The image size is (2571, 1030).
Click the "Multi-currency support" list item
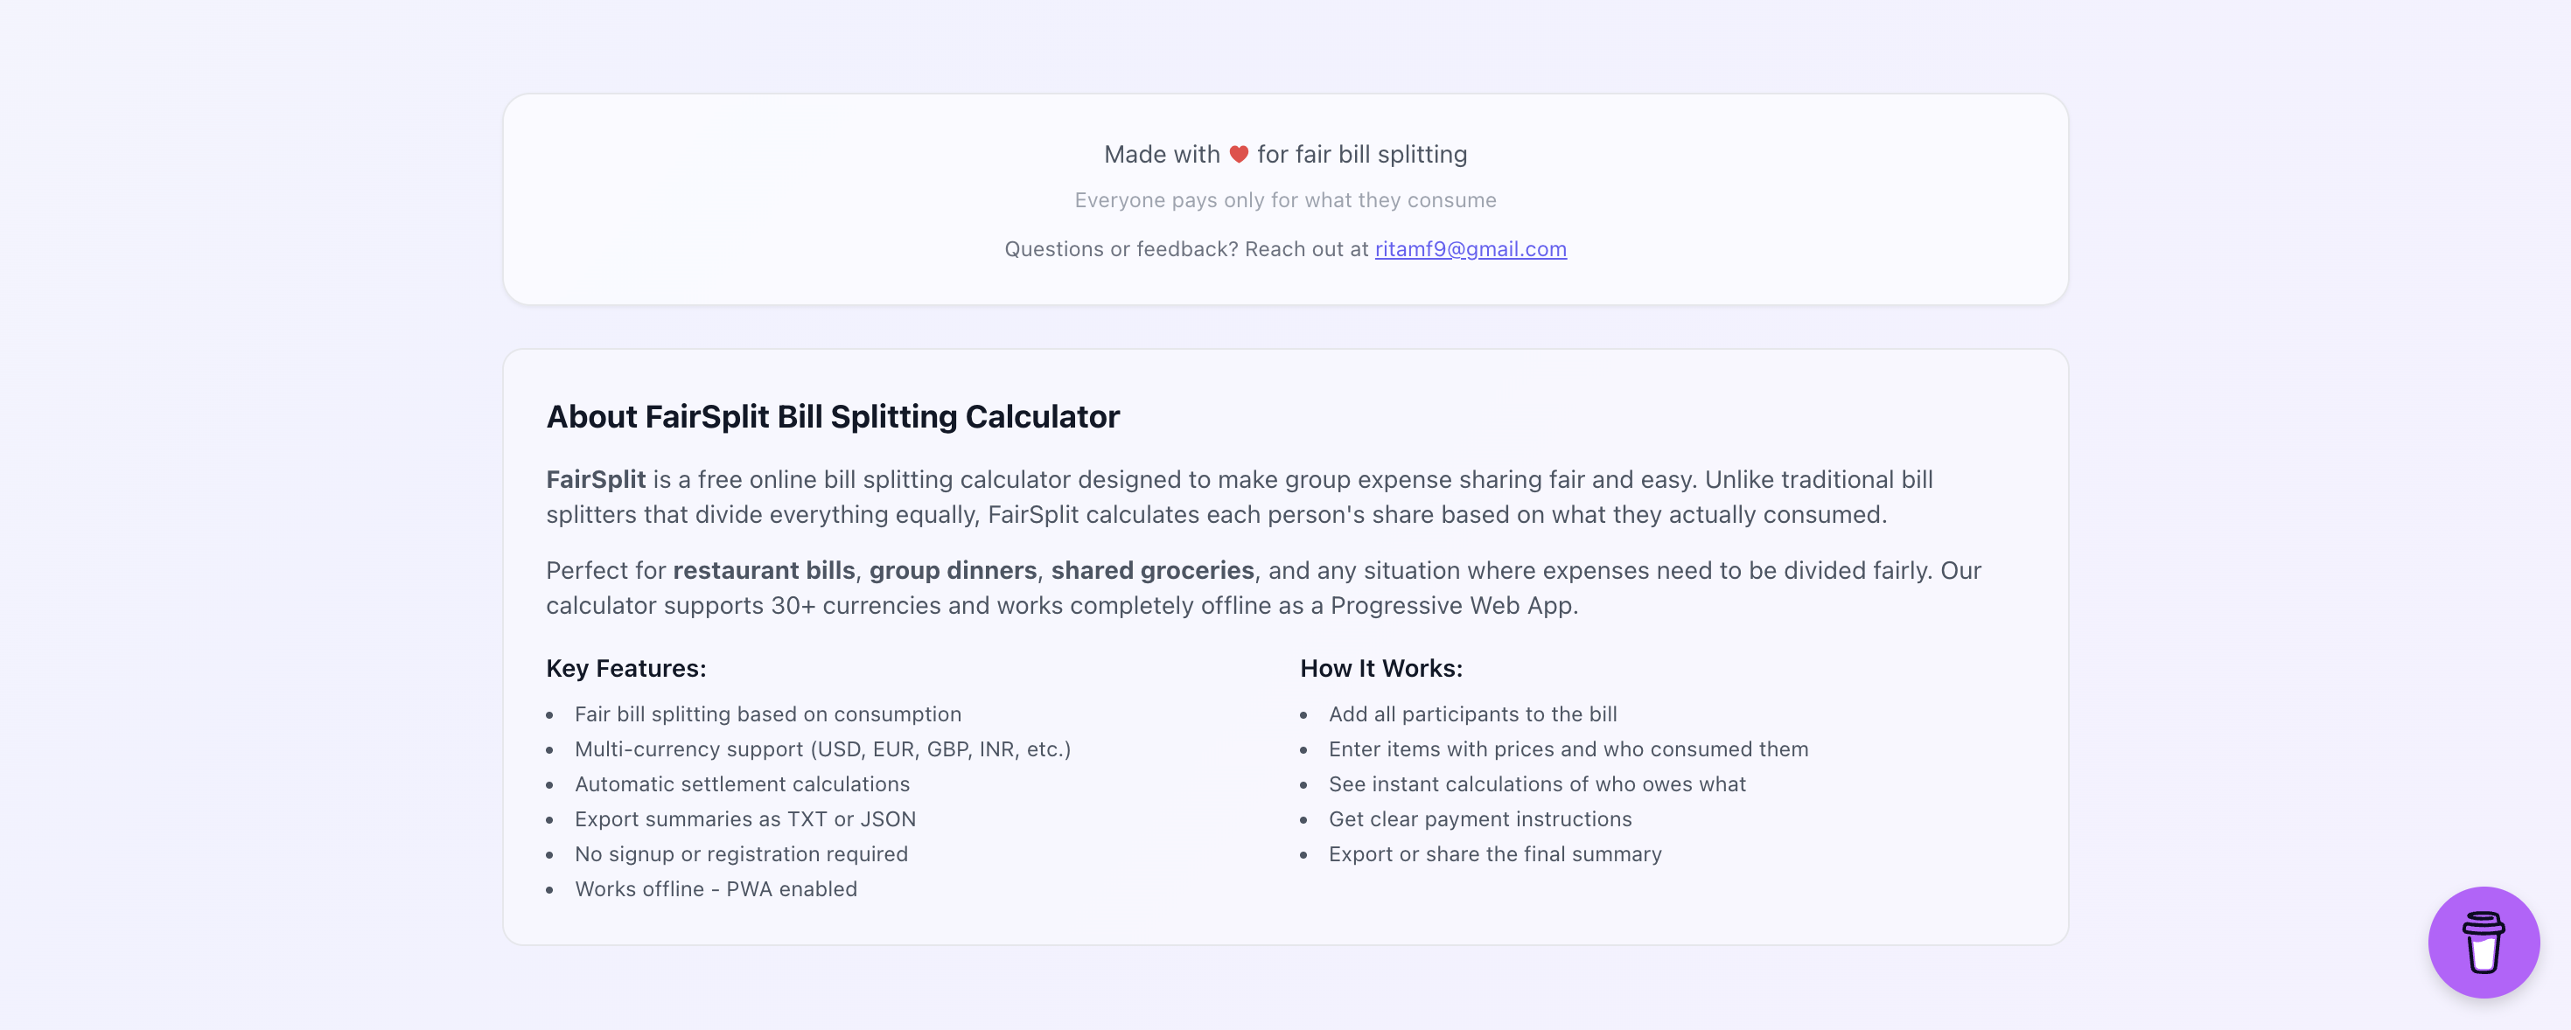click(x=821, y=748)
